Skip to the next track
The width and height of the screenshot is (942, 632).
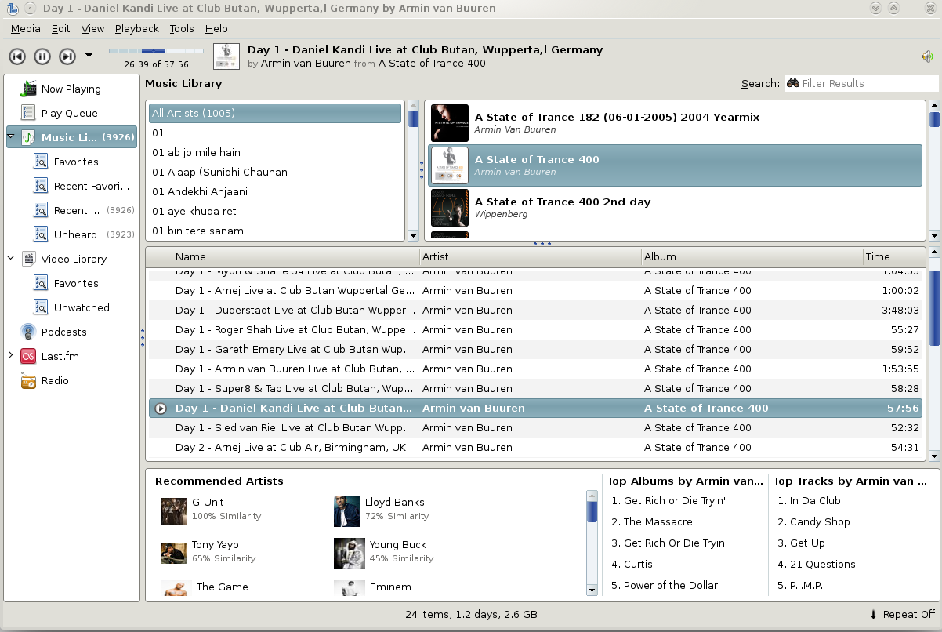point(67,56)
